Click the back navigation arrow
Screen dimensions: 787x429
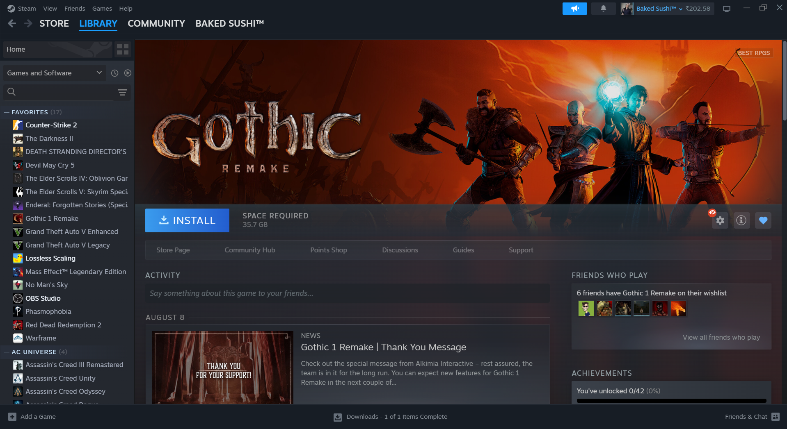(12, 23)
